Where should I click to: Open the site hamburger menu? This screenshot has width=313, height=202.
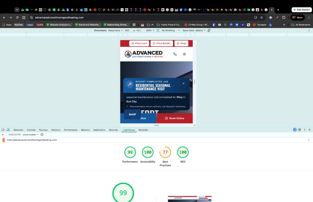click(x=184, y=54)
